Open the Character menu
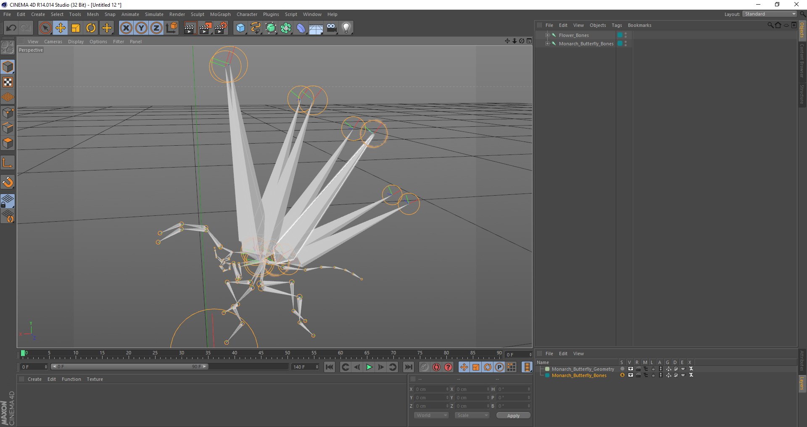This screenshot has width=807, height=427. [247, 14]
